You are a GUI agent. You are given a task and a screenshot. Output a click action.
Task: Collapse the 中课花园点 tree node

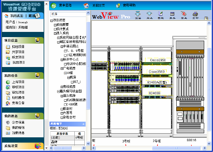pyautogui.click(x=62, y=47)
